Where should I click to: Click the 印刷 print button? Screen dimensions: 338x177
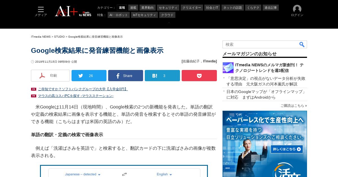[50, 76]
